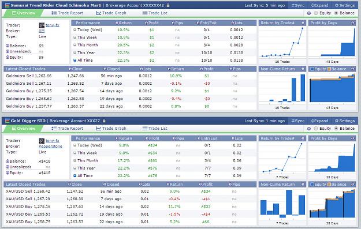Click Unrealized info icon in Samurai Trend Rider panel

coord(8,51)
